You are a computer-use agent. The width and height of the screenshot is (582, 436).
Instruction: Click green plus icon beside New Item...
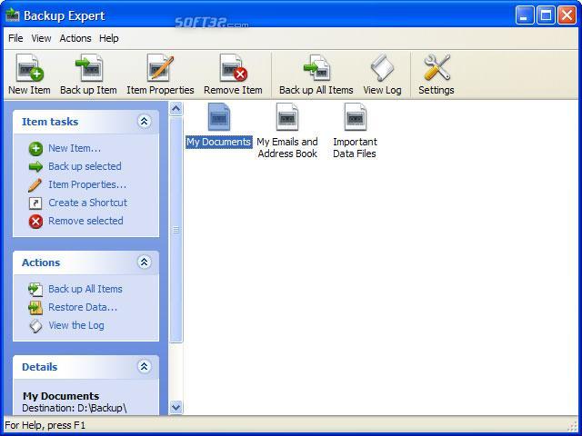(x=35, y=149)
